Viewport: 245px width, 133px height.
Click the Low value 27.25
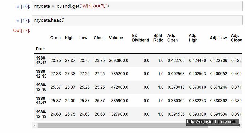point(84,74)
